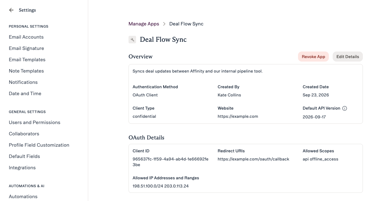Click the PERSONAL SETTINGS section header
Image resolution: width=378 pixels, height=201 pixels.
(29, 26)
